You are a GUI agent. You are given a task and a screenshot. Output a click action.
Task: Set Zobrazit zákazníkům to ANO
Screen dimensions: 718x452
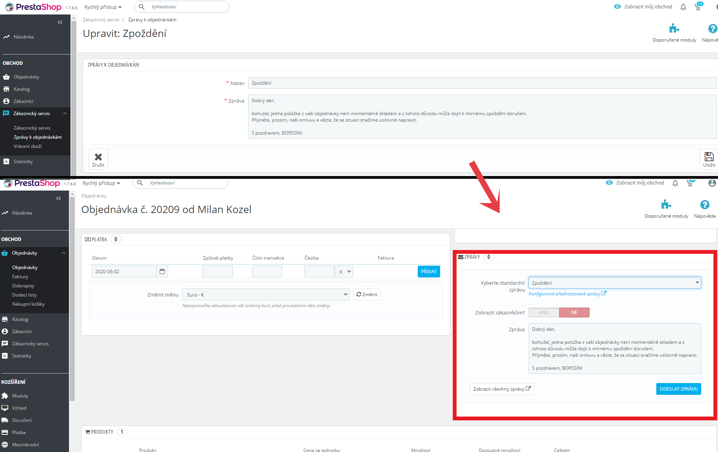tap(544, 313)
